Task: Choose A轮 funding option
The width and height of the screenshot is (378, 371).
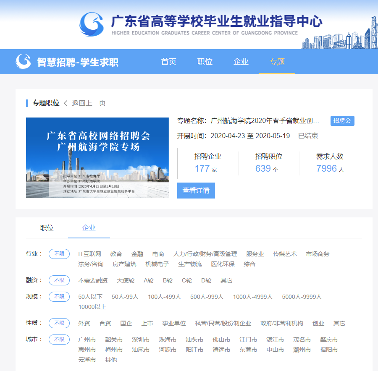Action: click(x=149, y=281)
